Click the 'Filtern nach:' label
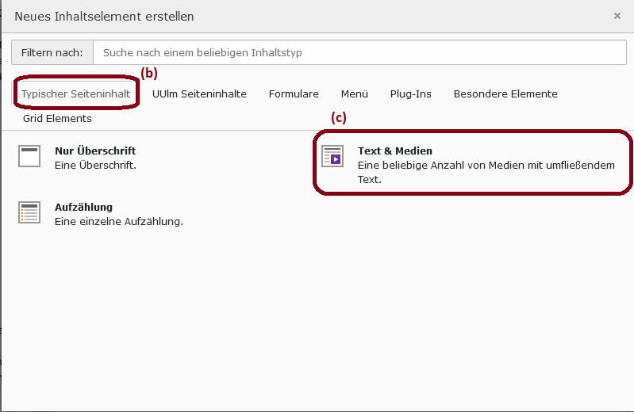The image size is (634, 412). point(52,52)
